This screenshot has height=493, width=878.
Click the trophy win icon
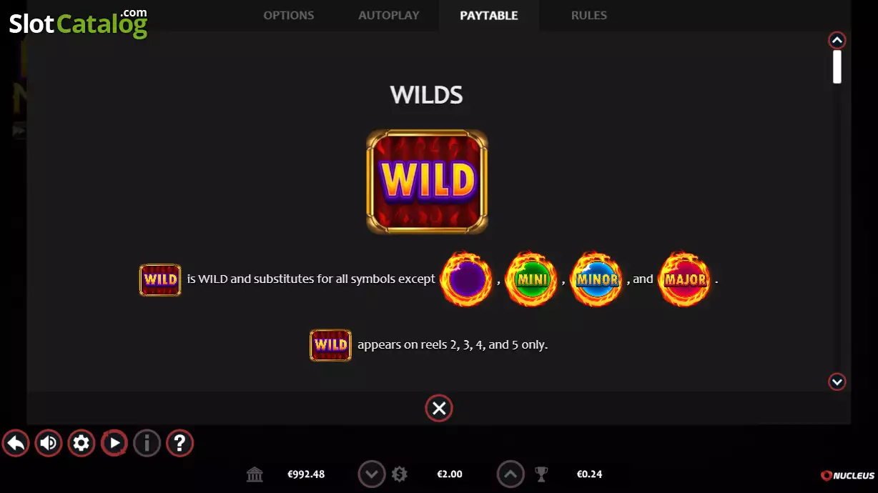541,474
